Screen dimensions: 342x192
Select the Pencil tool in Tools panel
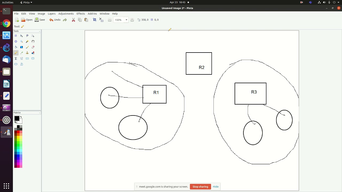click(x=16, y=53)
